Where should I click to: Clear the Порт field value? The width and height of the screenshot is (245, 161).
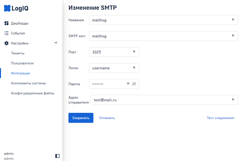pyautogui.click(x=134, y=52)
